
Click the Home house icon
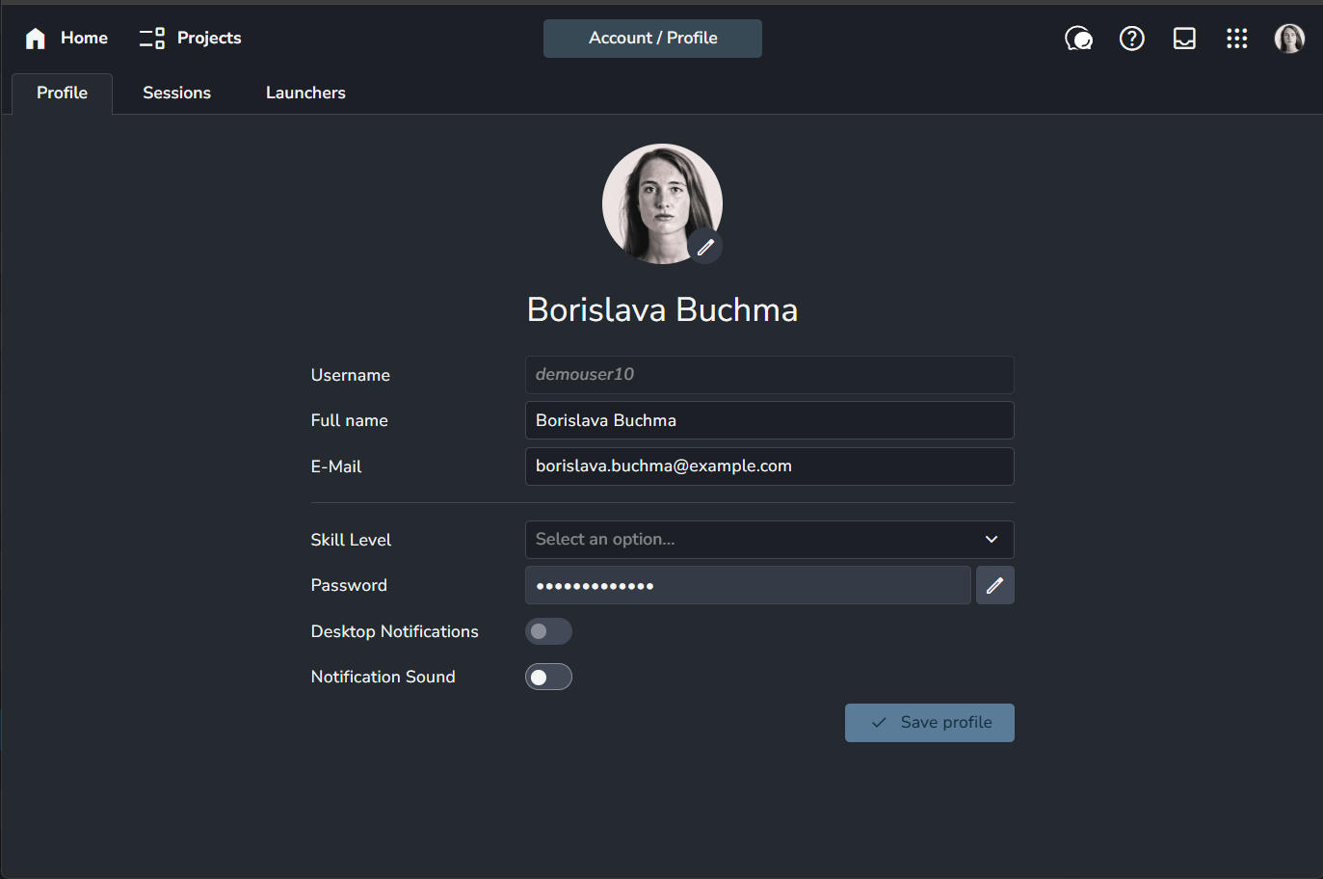point(36,39)
